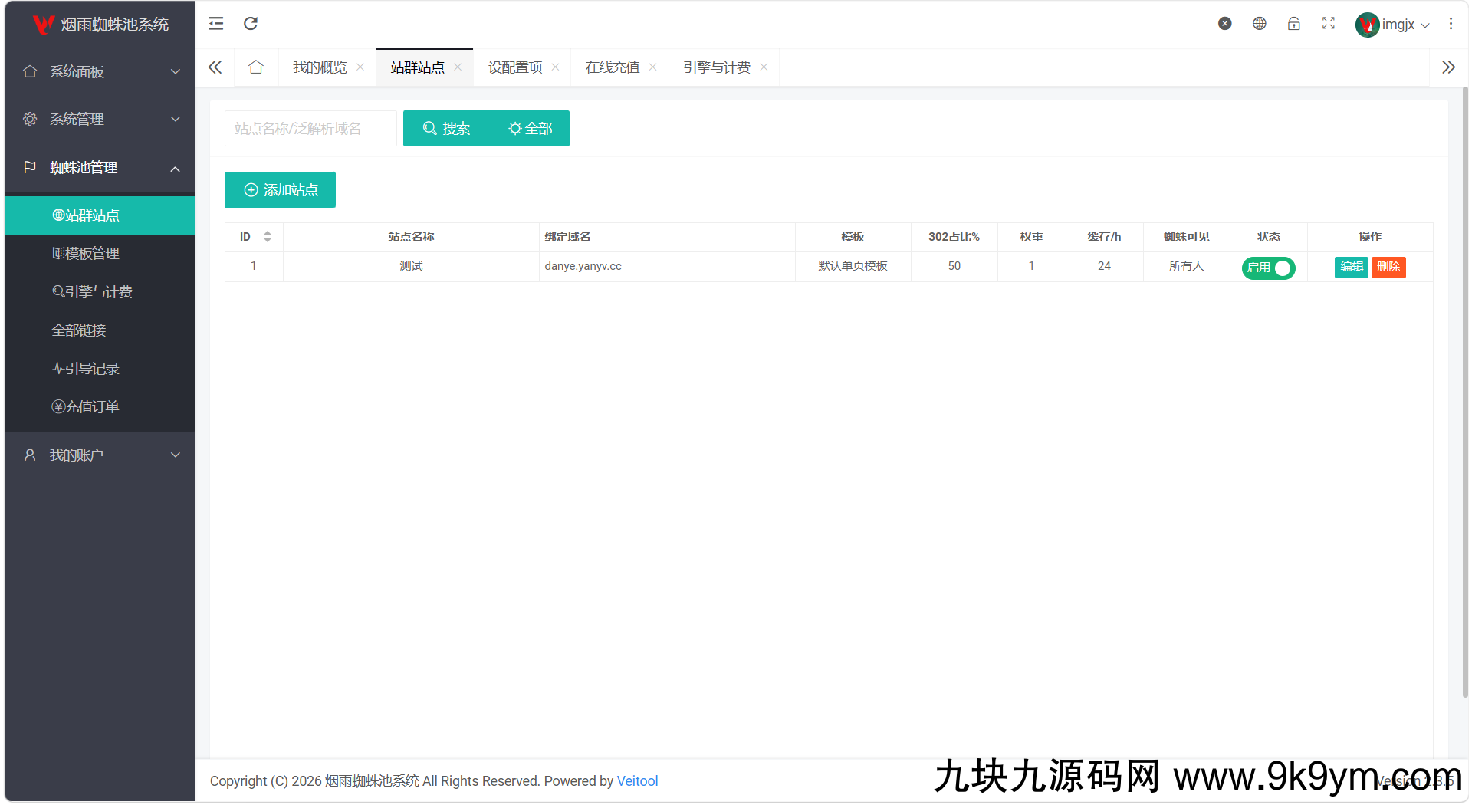Switch to the 在线充值 tab

(x=613, y=67)
